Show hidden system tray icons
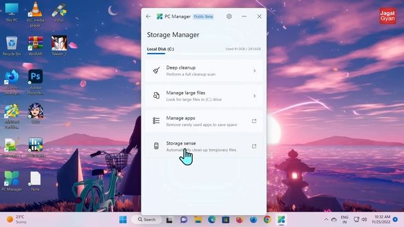Screen dimensions: 404x227 tap(326, 219)
